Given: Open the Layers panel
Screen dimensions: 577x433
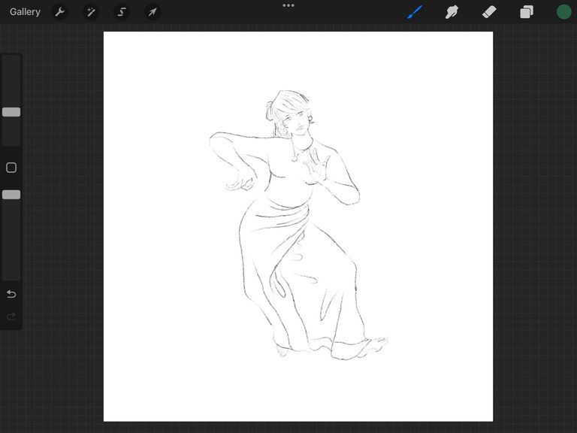Looking at the screenshot, I should pos(527,12).
